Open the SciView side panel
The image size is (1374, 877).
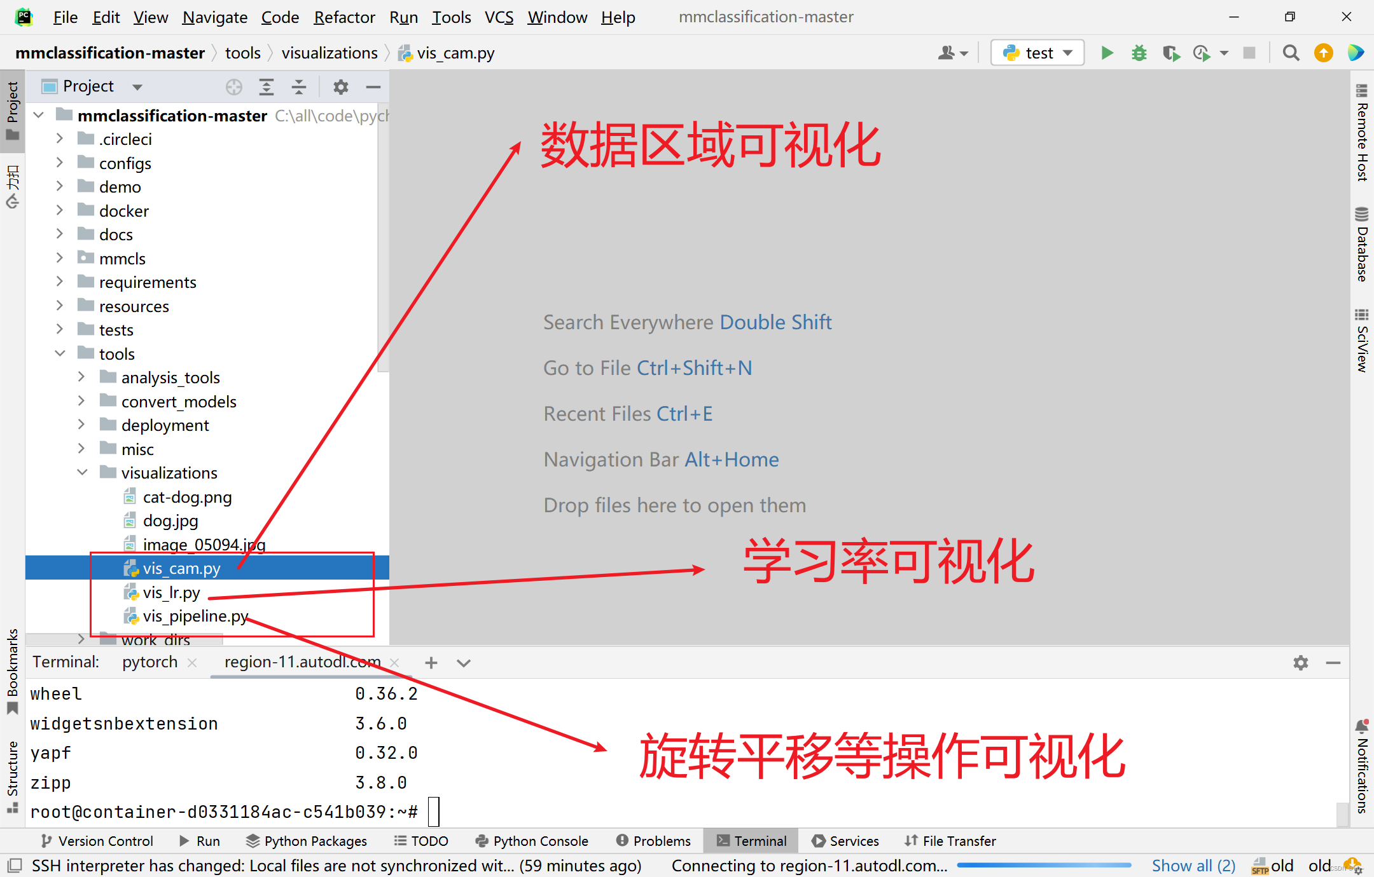[x=1362, y=341]
